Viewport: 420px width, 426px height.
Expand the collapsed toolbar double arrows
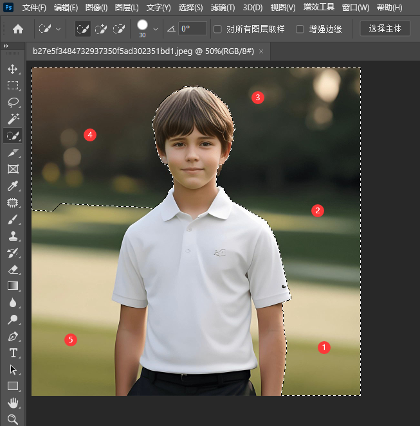[6, 46]
